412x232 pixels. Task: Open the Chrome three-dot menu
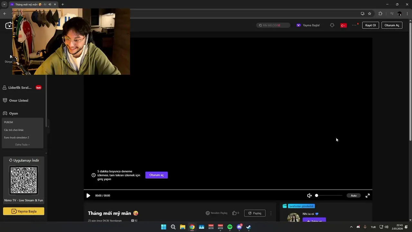click(x=407, y=14)
